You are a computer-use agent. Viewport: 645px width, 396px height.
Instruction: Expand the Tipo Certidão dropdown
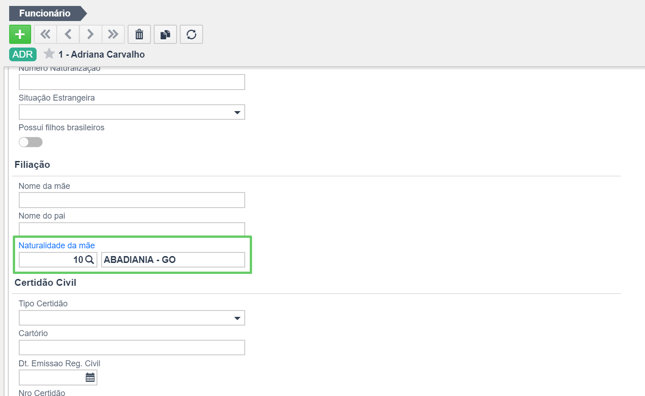[x=237, y=318]
